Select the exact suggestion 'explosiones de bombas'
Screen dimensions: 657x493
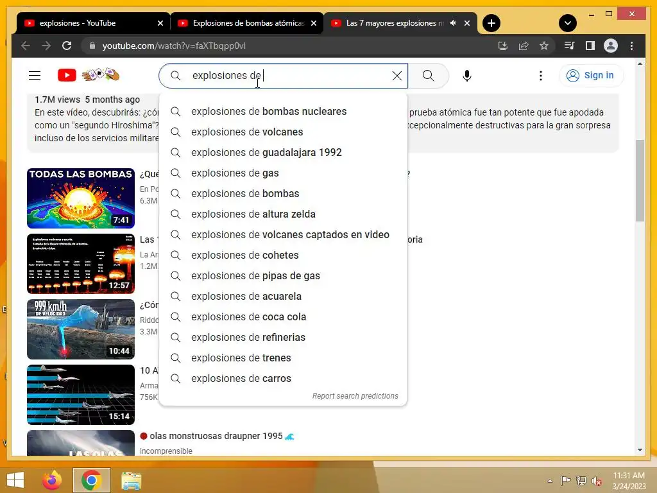click(x=283, y=194)
